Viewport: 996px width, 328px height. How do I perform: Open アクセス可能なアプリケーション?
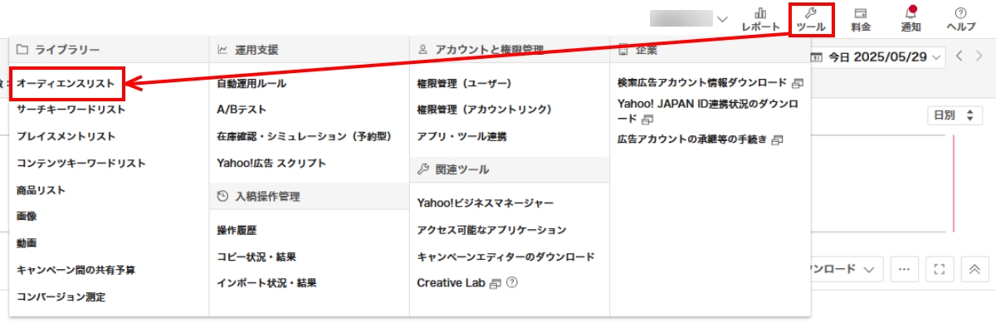click(x=491, y=230)
